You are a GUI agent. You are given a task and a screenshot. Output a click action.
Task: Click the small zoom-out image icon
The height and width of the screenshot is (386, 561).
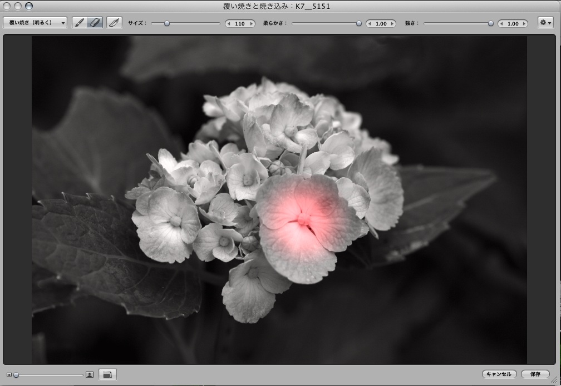tap(9, 375)
